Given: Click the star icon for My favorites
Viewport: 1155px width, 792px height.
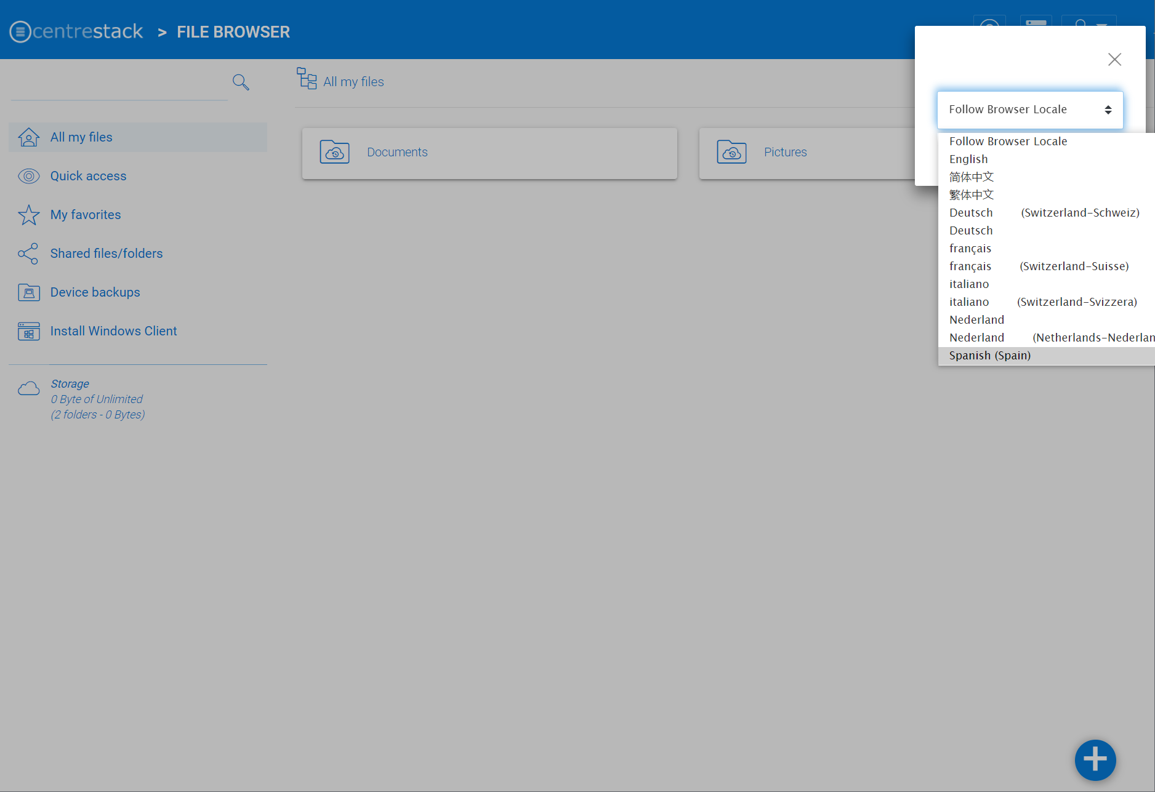Looking at the screenshot, I should (29, 215).
